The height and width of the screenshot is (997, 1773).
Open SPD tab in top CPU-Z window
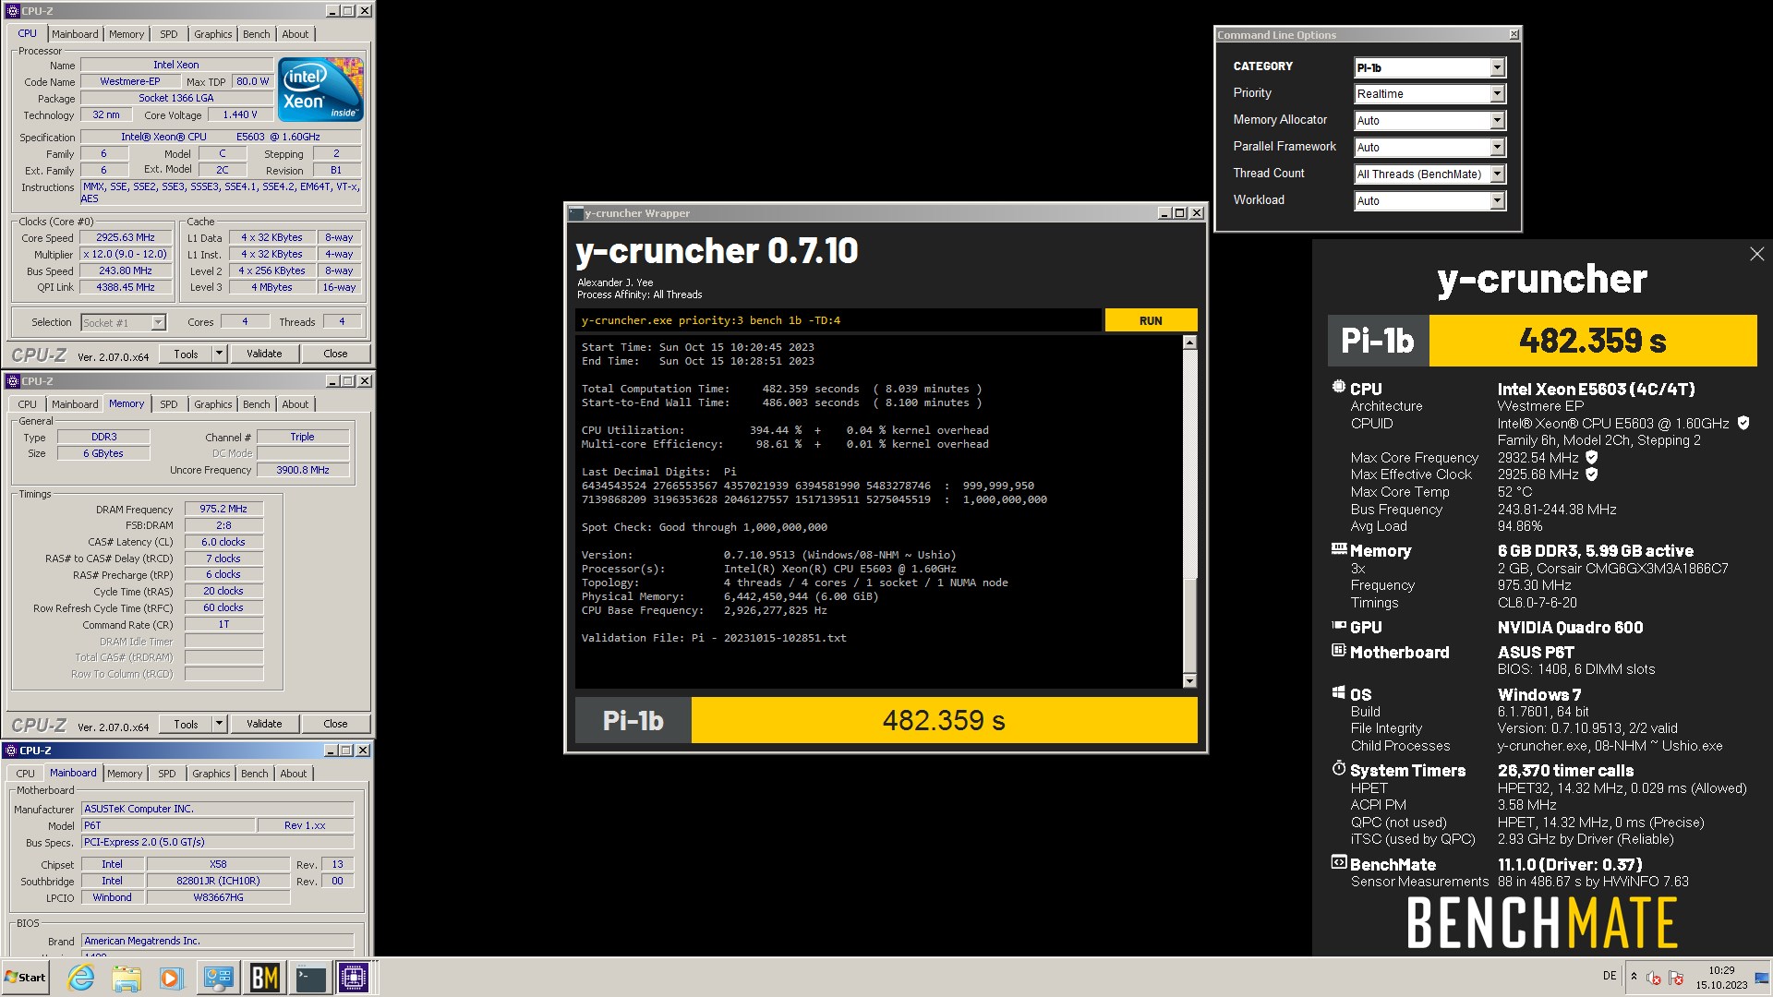pos(168,34)
